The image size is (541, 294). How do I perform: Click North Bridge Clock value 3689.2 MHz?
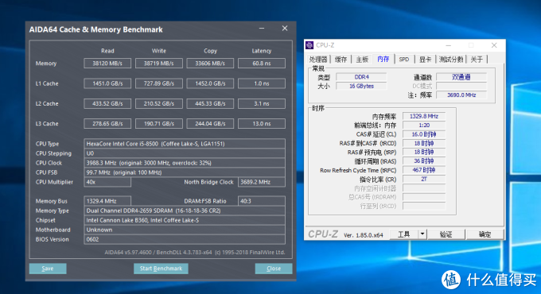pyautogui.click(x=262, y=182)
